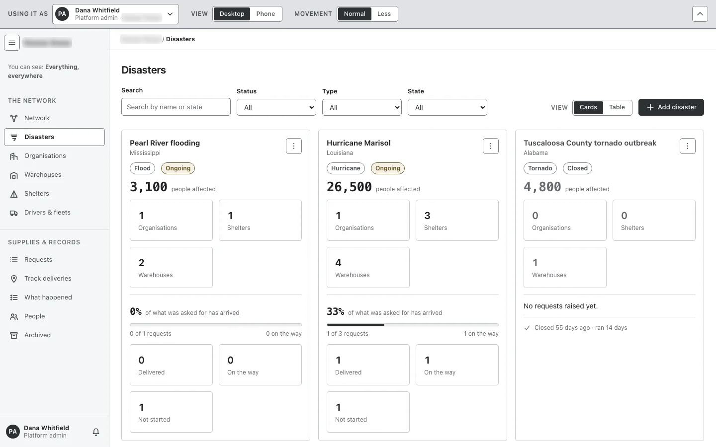
Task: Collapse the top preview bar chevron
Action: (x=700, y=14)
